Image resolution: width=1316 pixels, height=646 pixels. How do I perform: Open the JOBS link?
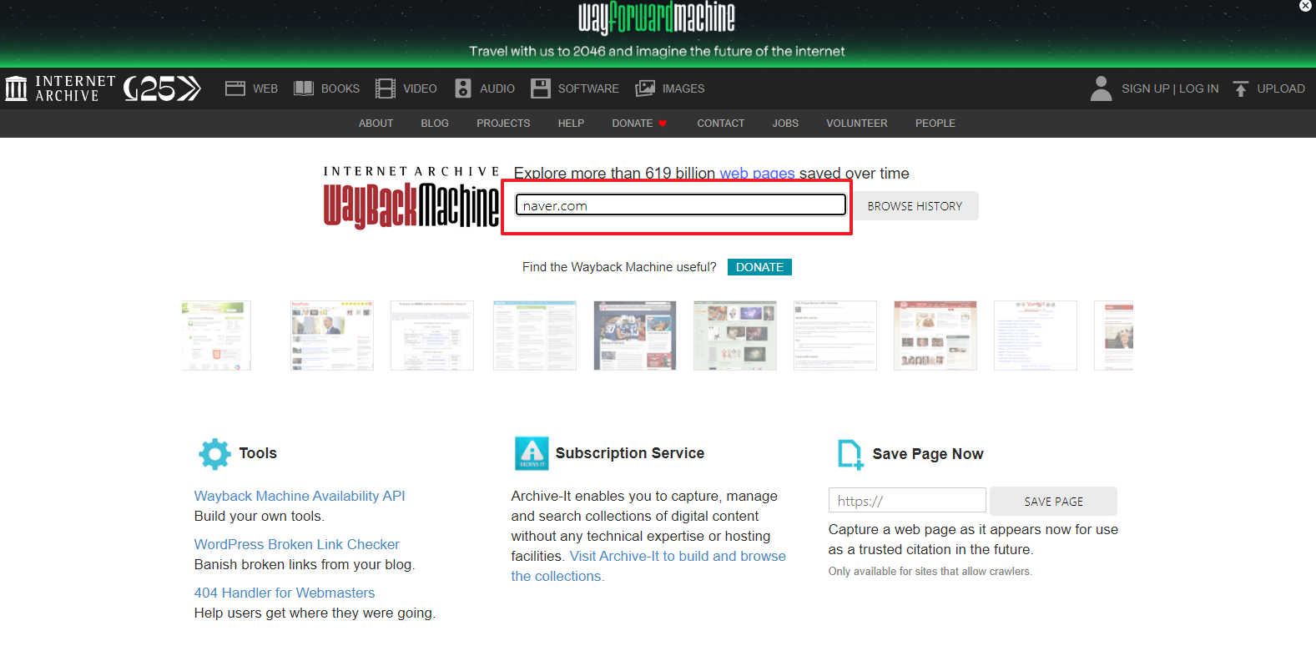pyautogui.click(x=785, y=124)
